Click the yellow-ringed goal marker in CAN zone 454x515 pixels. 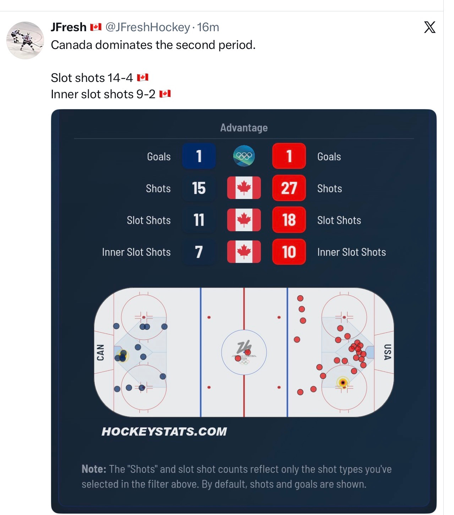pos(123,355)
